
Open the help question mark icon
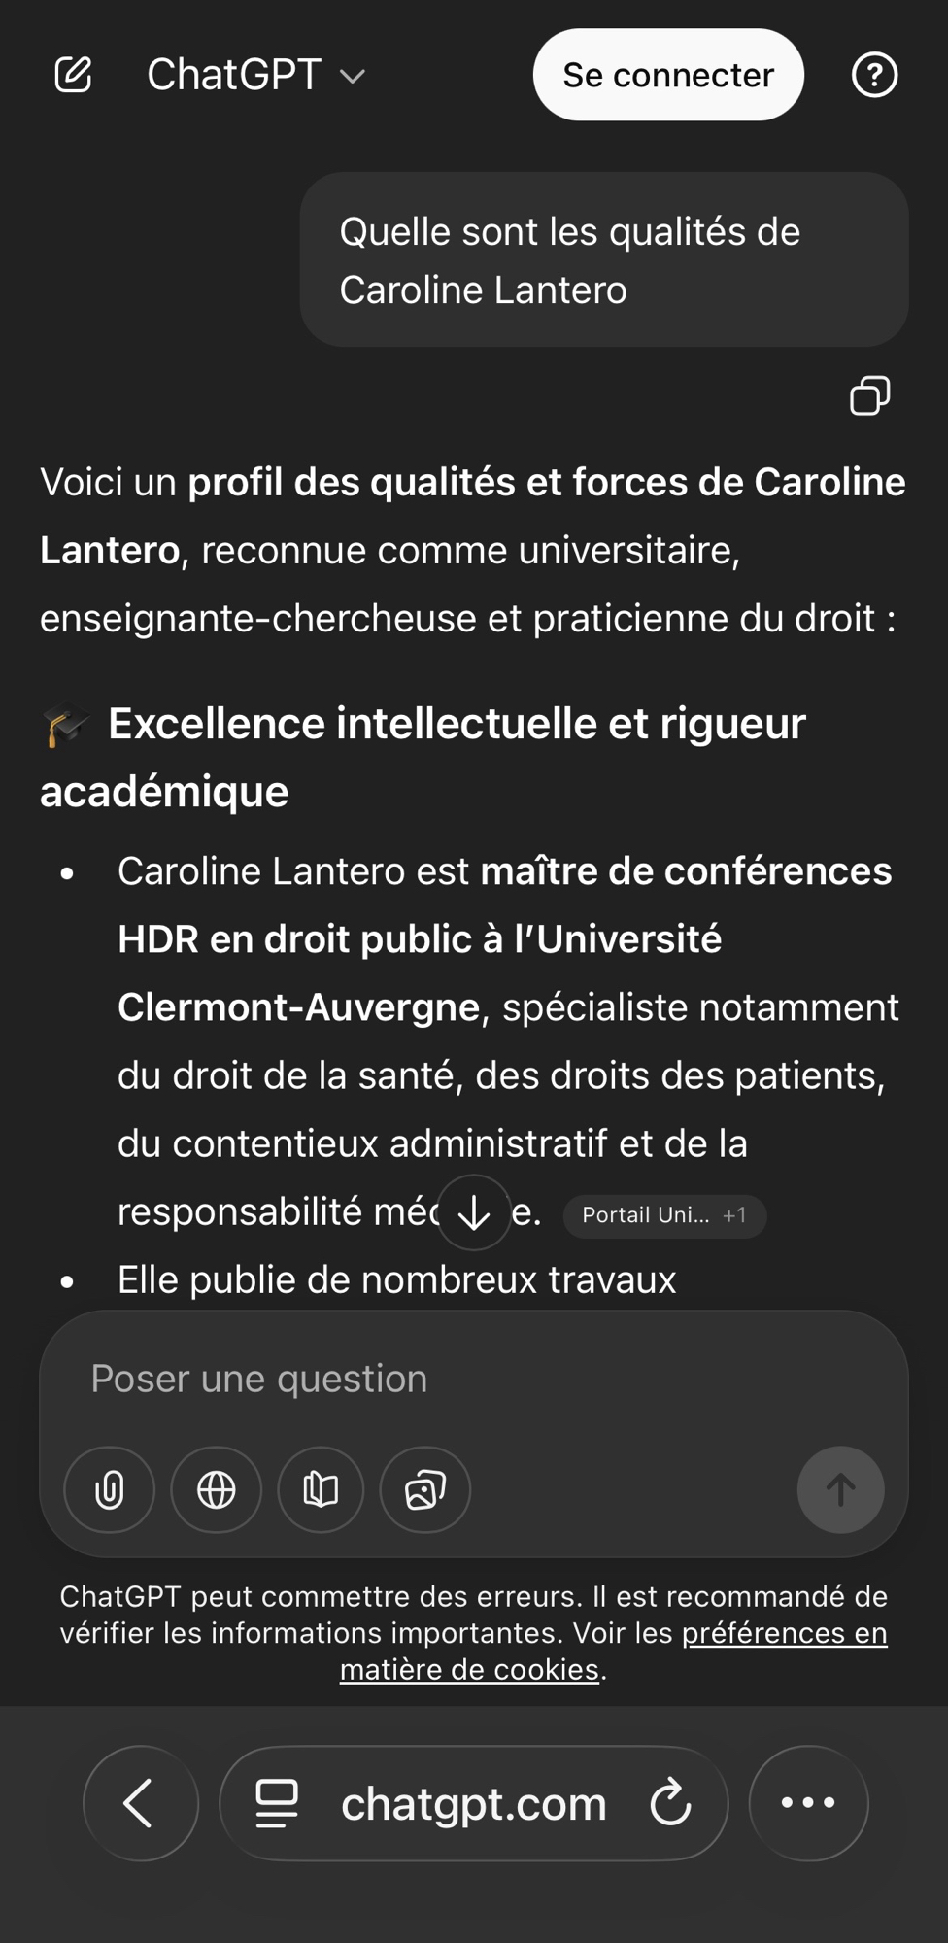click(874, 75)
